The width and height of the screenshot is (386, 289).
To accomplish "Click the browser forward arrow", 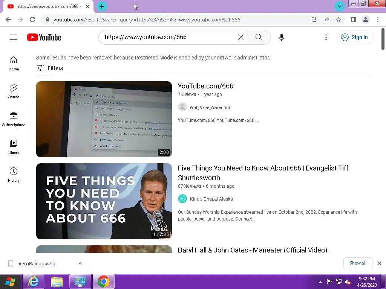I will click(20, 20).
